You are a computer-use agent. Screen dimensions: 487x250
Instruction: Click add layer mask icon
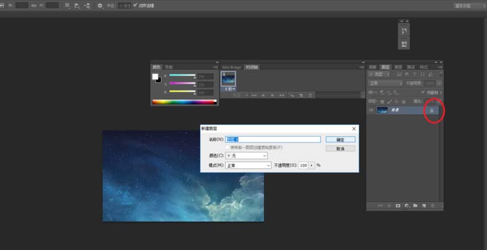click(398, 206)
